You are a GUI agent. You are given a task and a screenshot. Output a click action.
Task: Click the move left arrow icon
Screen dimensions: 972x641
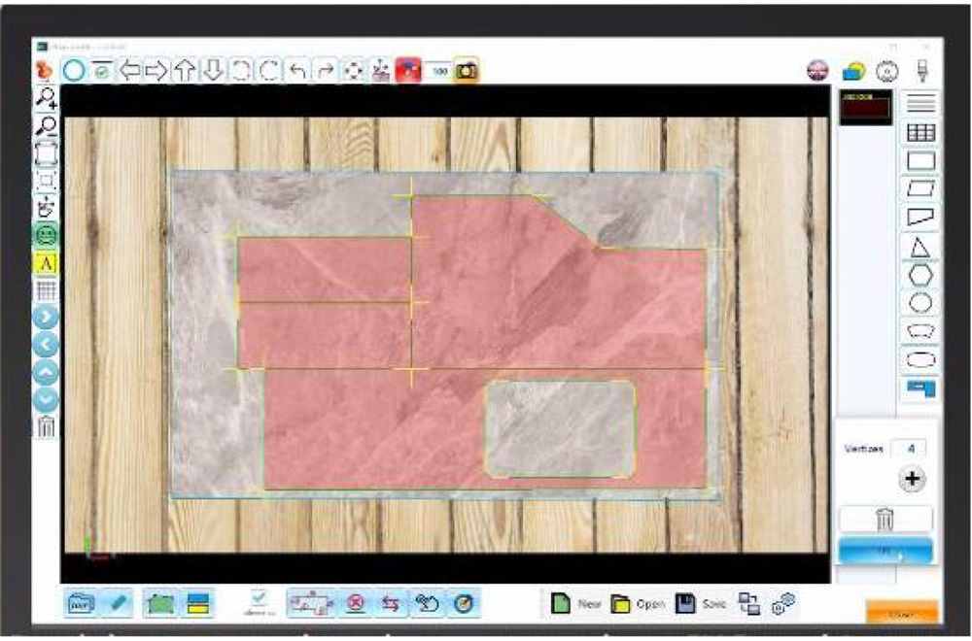coord(129,71)
